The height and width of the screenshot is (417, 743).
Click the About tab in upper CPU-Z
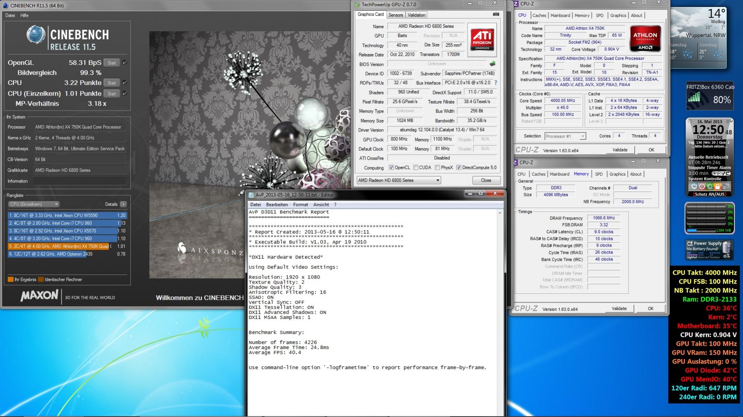pyautogui.click(x=637, y=15)
